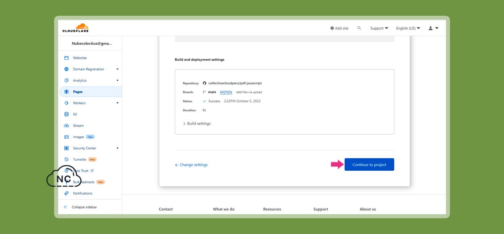Click the deployment time 2:22PM October 5, 2022

[242, 101]
